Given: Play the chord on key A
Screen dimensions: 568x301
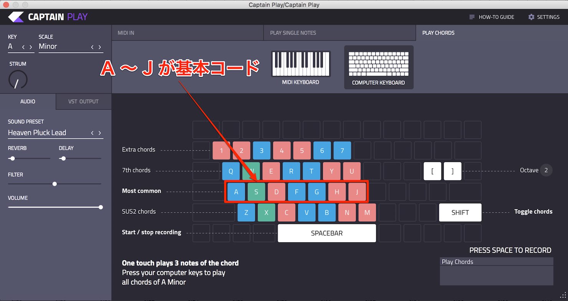Looking at the screenshot, I should [x=236, y=192].
